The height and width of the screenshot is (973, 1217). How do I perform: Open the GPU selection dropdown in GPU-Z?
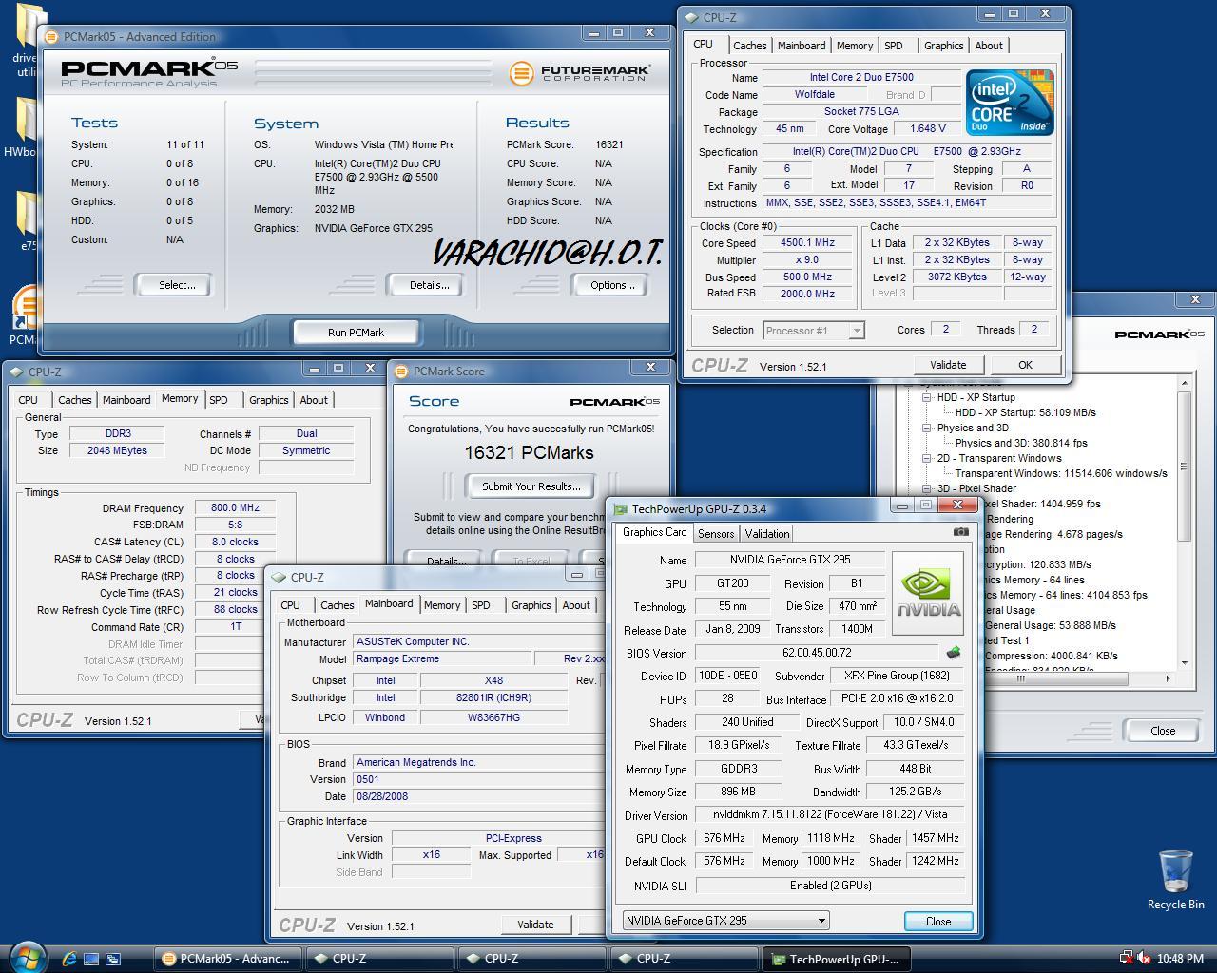(x=821, y=920)
